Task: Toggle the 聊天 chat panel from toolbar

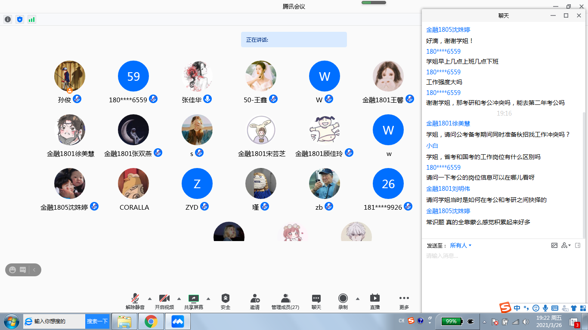Action: pos(316,302)
